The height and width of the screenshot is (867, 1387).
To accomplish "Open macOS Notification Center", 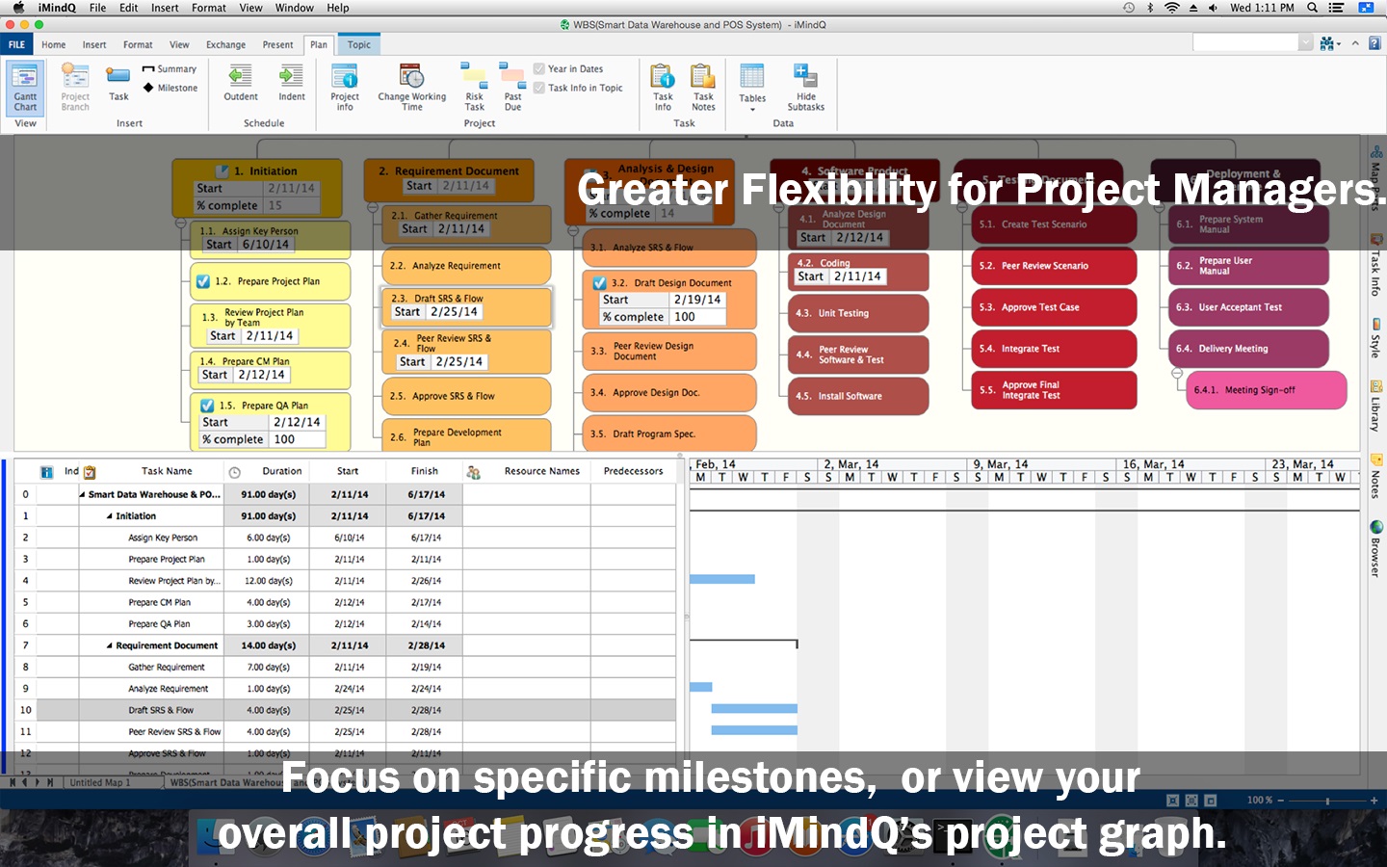I will point(1337,8).
